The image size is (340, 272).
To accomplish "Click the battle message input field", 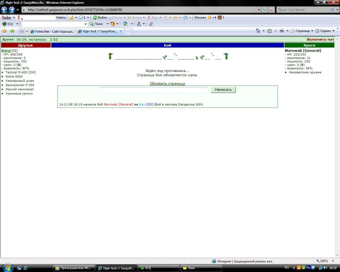I will click(154, 90).
